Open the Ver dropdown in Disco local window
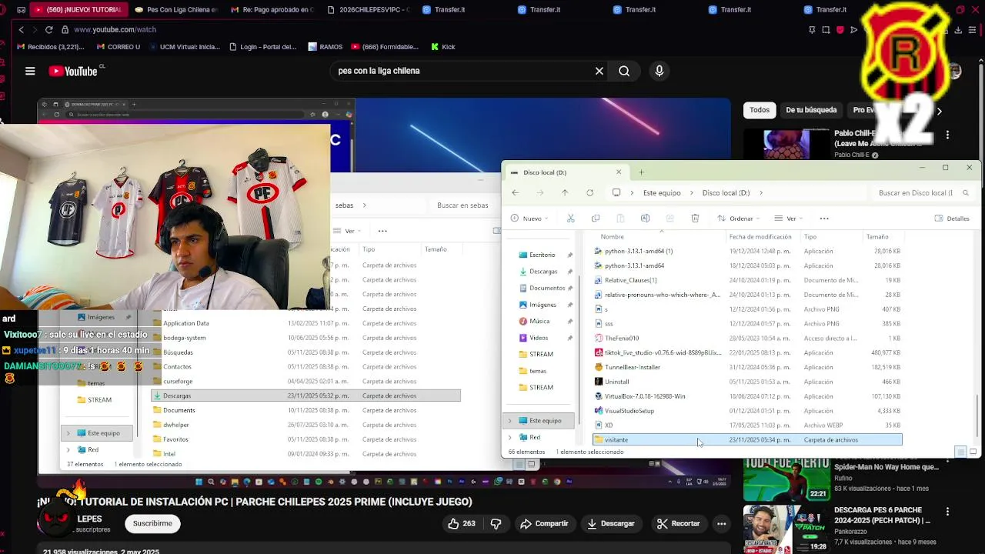 click(790, 219)
